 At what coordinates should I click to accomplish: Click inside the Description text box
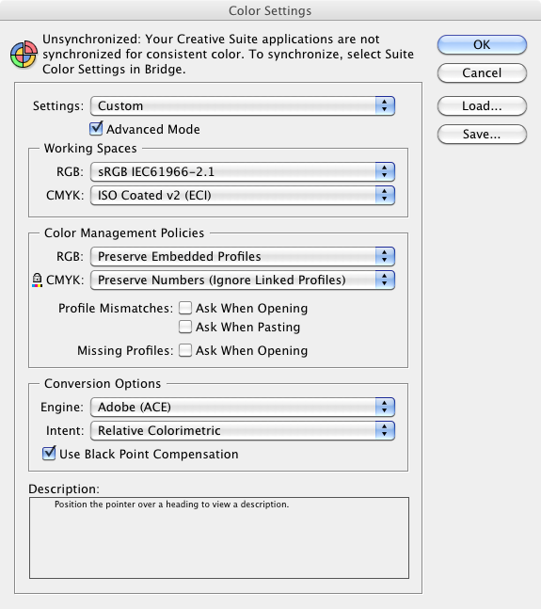click(219, 537)
